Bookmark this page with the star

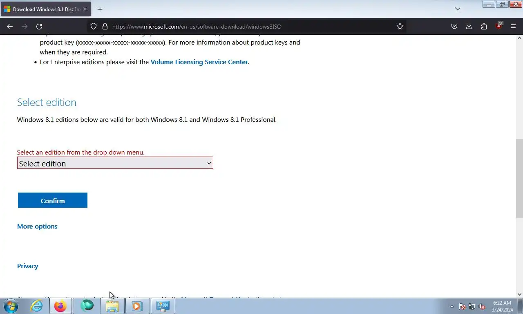pyautogui.click(x=400, y=26)
